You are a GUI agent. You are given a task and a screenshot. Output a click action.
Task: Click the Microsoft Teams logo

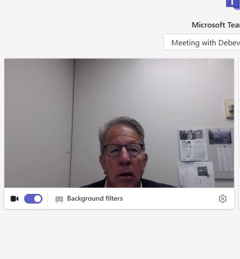[x=233, y=5]
